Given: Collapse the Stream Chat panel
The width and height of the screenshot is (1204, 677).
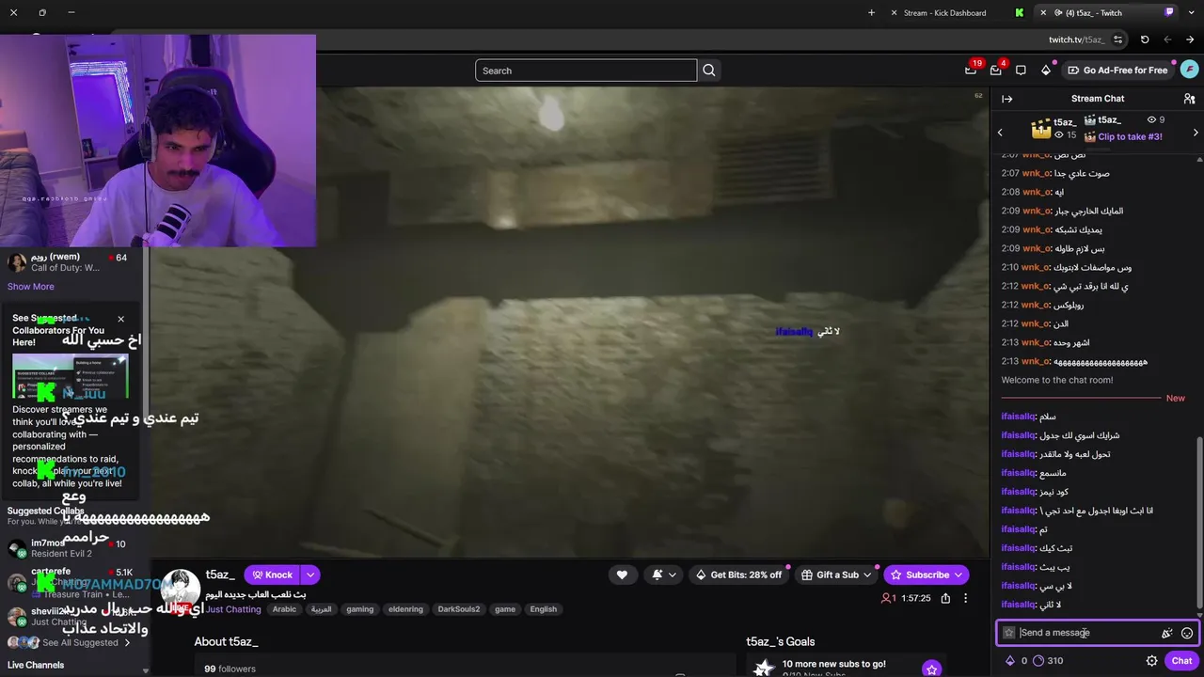Looking at the screenshot, I should click(x=1006, y=99).
